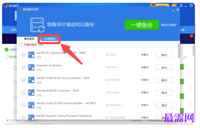Image resolution: width=200 pixels, height=128 pixels.
Task: Click motherboard icon of Serial IO I2C Controller
Action: point(31,80)
